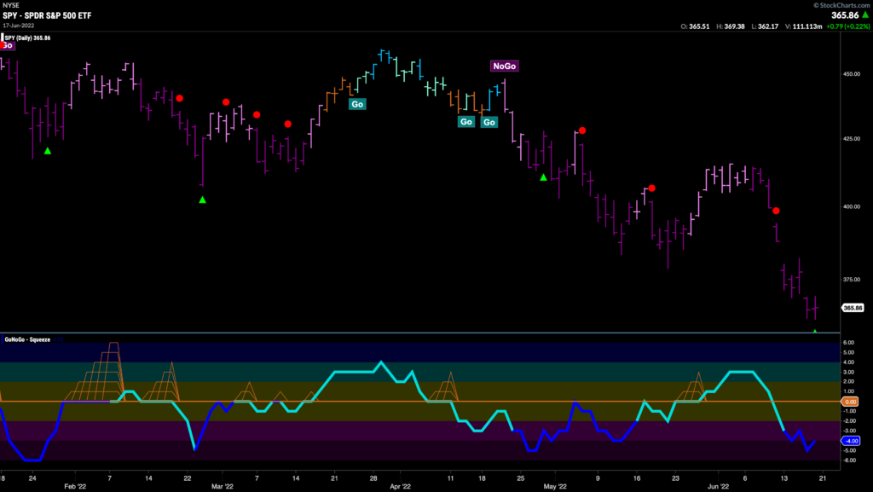
Task: Click the -6.00 oscillator axis label
Action: (x=849, y=460)
